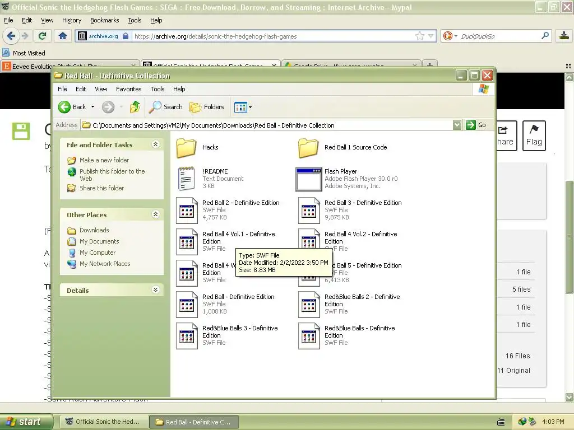
Task: Select Red Ball 3 - Definitive Edition file
Action: (x=350, y=211)
